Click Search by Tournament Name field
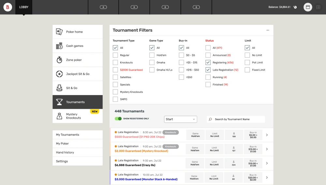 (x=236, y=119)
